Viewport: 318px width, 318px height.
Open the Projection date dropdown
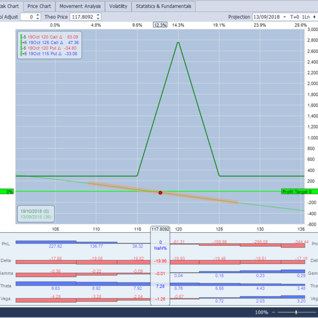click(x=285, y=17)
